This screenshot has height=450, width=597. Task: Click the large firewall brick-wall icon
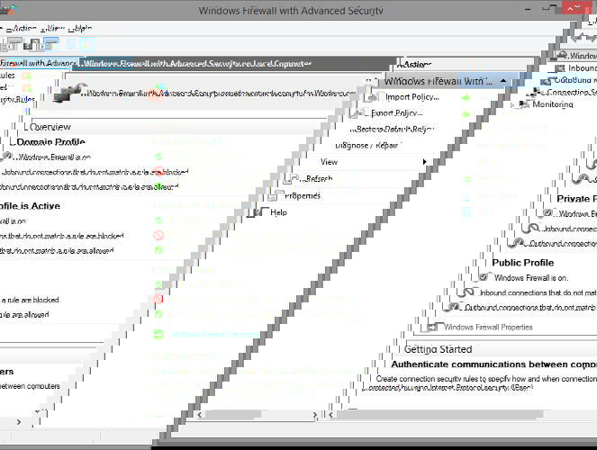pyautogui.click(x=69, y=92)
